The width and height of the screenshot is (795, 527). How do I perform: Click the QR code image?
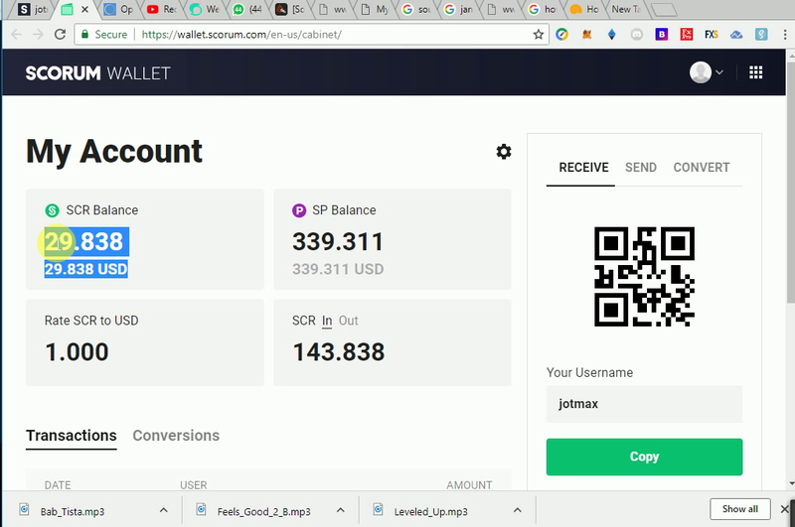[x=644, y=277]
